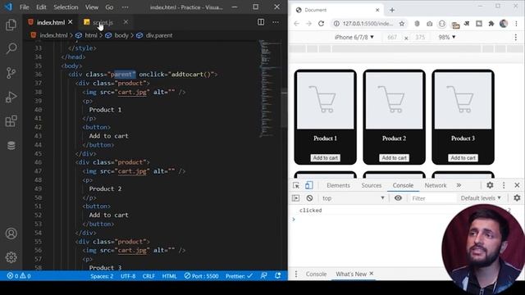Open DevTools Settings gear
Screen dimensions: 525x295
point(490,185)
